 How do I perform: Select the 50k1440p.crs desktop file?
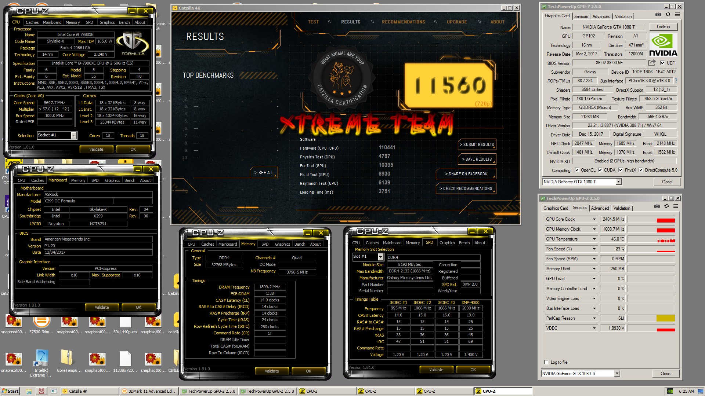pos(125,324)
